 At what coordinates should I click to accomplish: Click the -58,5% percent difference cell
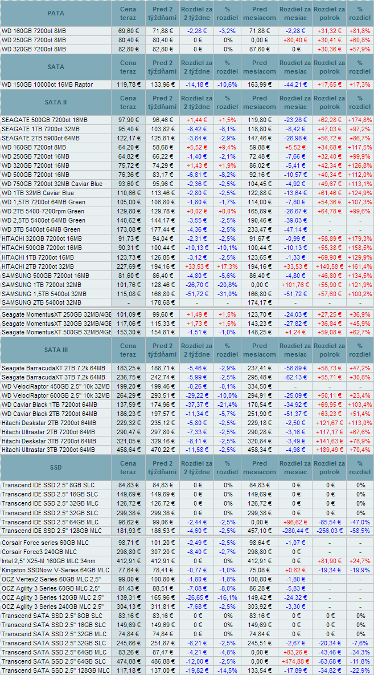tap(360, 531)
